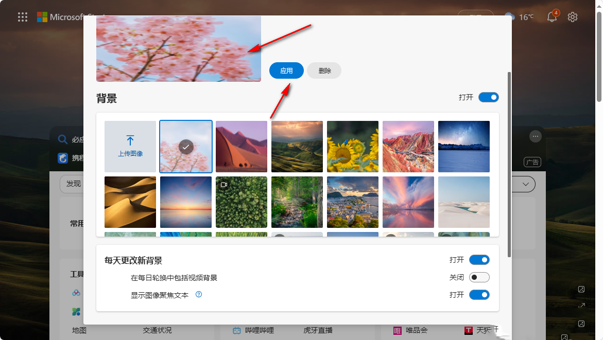The image size is (603, 340).
Task: Open the 交通状况 link
Action: point(157,330)
